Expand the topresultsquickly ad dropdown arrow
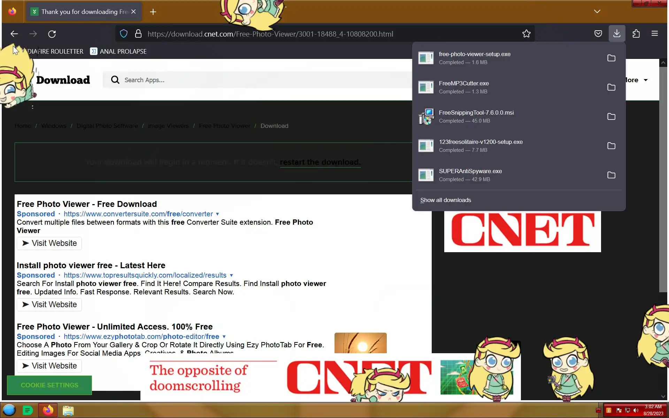This screenshot has height=418, width=669. coord(231,276)
